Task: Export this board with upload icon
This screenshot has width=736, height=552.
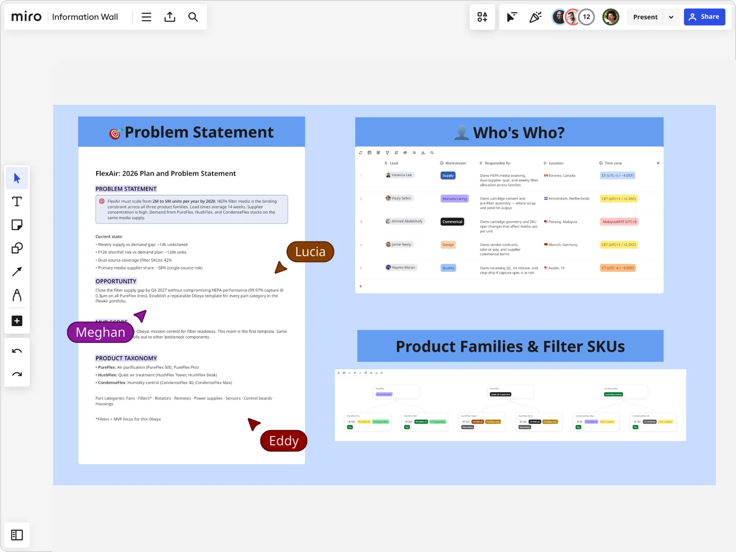Action: coord(170,17)
